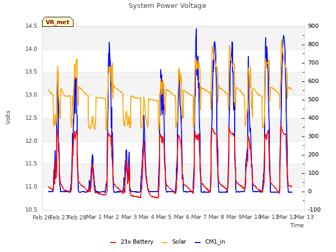
Task: Click the 500 right axis tick label
Action: point(313,100)
